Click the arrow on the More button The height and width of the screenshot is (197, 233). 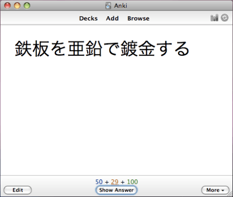(x=223, y=190)
